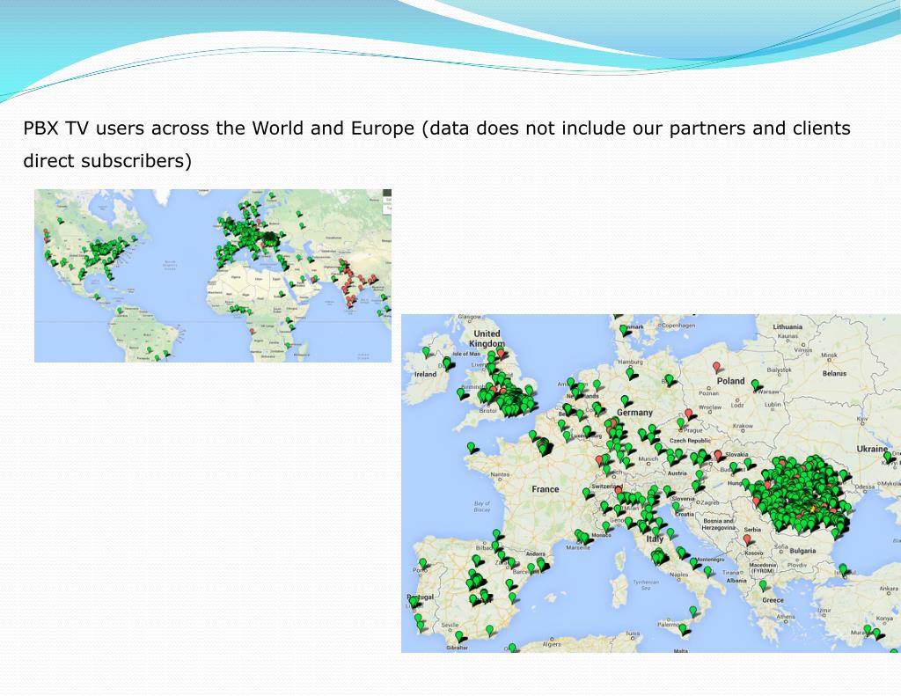Click the 'Poland' country label

730,380
